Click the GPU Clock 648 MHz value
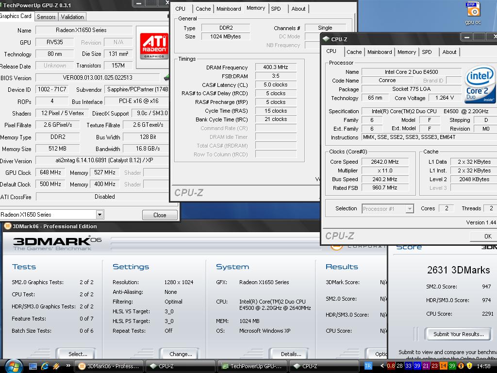 (x=50, y=172)
